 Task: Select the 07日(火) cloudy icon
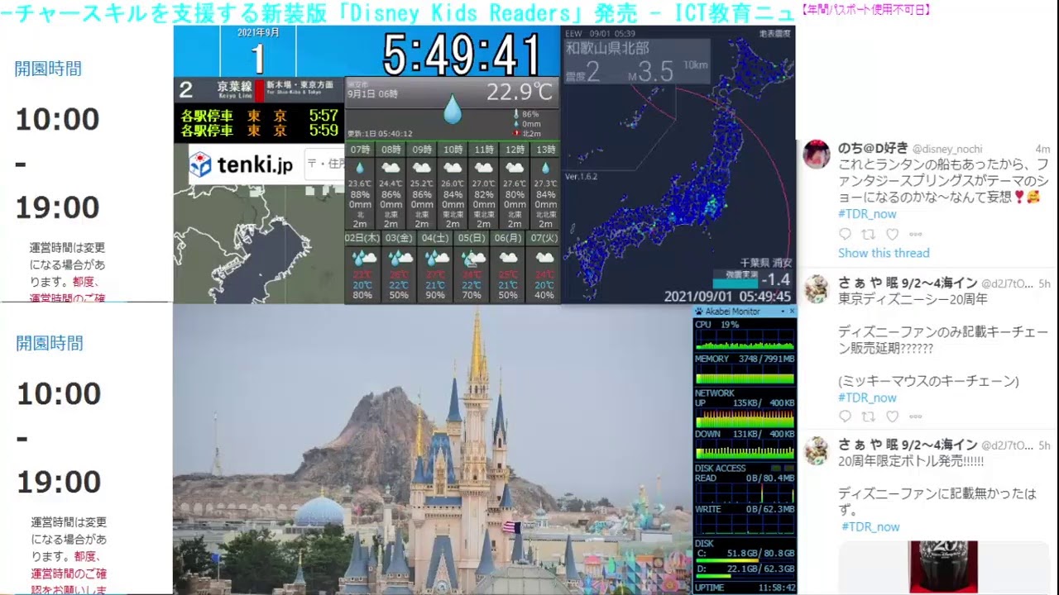[544, 259]
